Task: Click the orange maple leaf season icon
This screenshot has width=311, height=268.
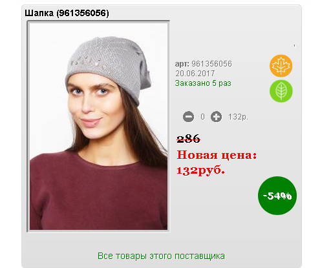Action: pyautogui.click(x=281, y=66)
